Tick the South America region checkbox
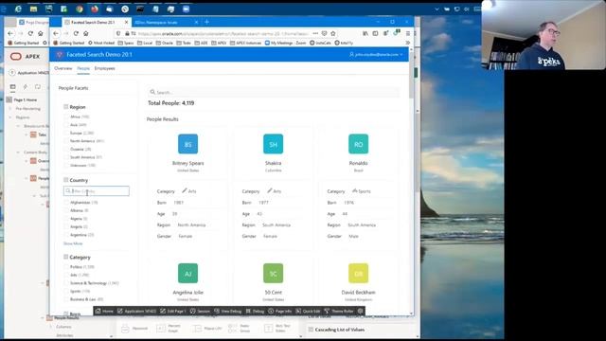This screenshot has width=606, height=341. [x=66, y=157]
